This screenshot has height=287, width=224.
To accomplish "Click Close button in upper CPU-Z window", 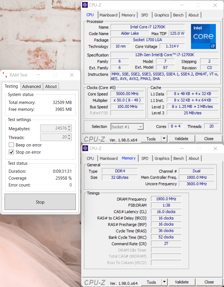I will click(209, 139).
